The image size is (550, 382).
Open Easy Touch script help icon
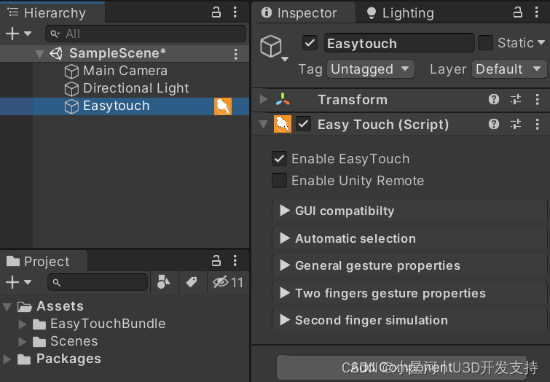pyautogui.click(x=493, y=124)
